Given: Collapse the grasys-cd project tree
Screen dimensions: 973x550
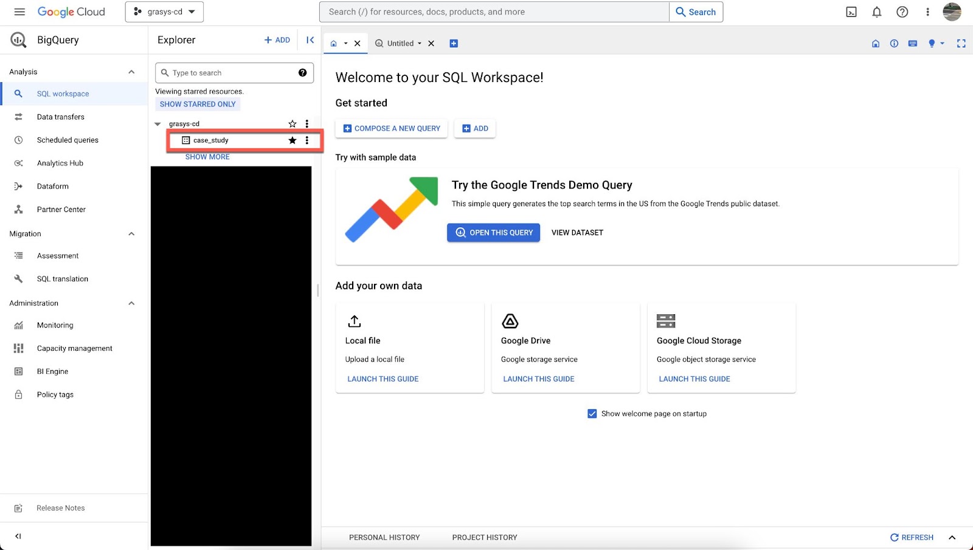Looking at the screenshot, I should (x=158, y=124).
